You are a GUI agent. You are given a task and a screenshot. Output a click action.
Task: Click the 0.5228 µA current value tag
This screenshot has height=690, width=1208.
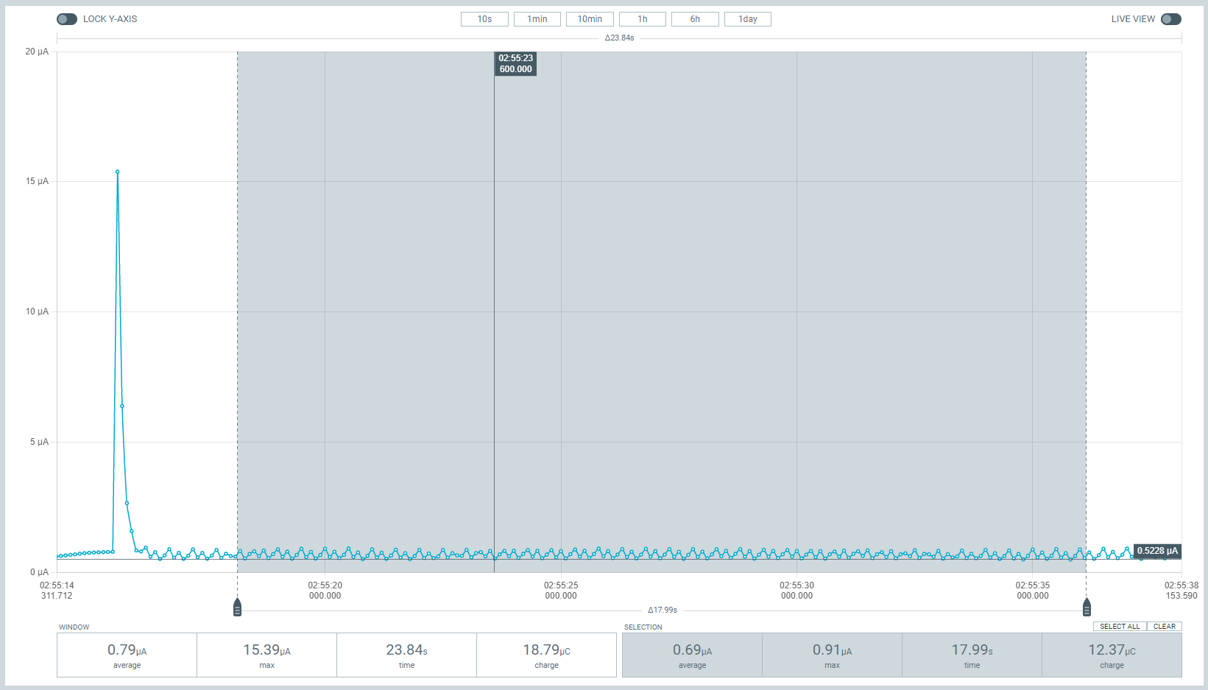(1157, 551)
